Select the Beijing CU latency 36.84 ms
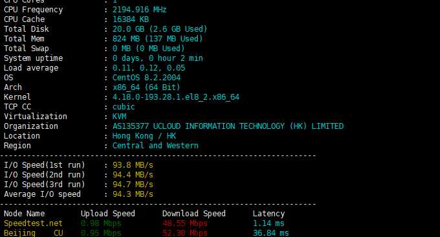The height and width of the screenshot is (237, 440). pos(270,233)
